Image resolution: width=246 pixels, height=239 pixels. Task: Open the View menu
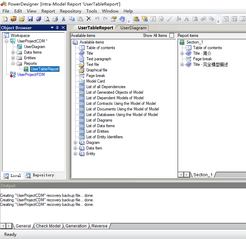(x=32, y=11)
